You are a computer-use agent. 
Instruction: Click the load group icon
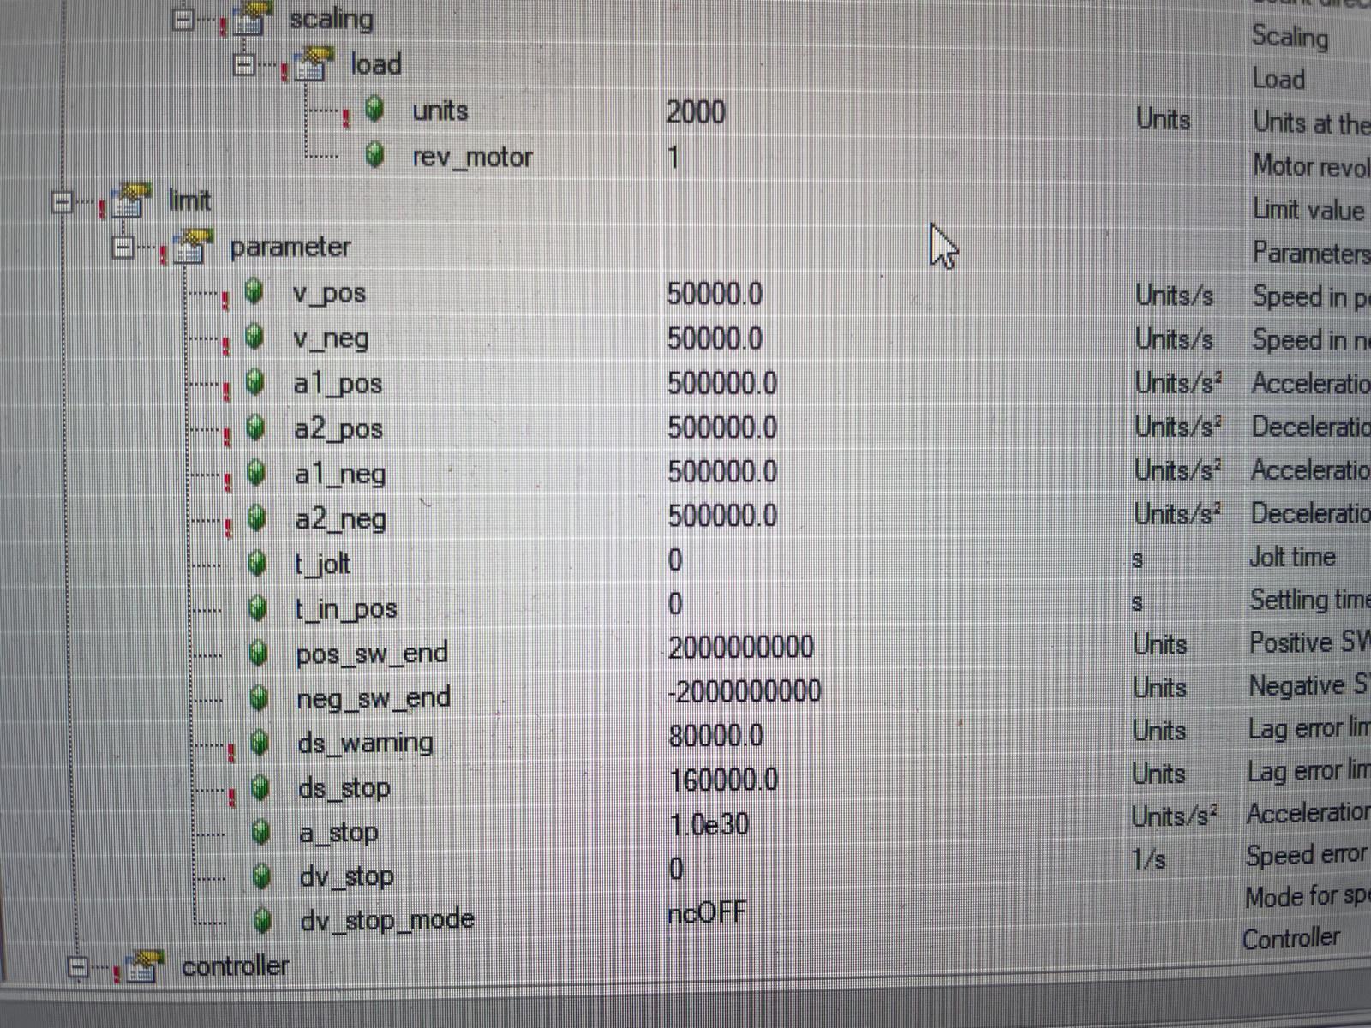coord(313,64)
